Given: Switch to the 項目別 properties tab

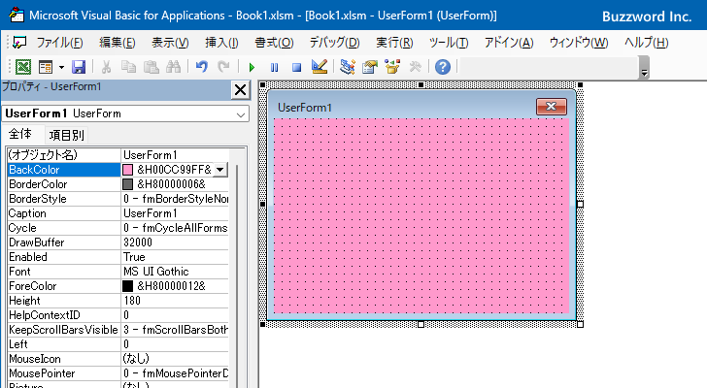Looking at the screenshot, I should (x=66, y=135).
